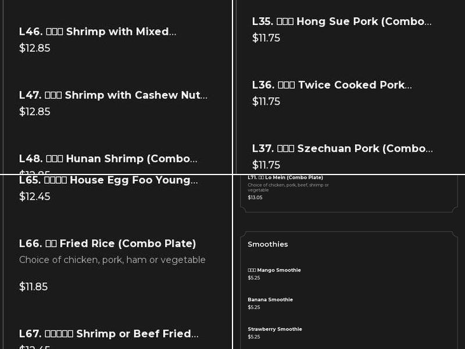Click the $13.05 Lo Mein price
Screen dimensions: 465x349
pyautogui.click(x=255, y=198)
